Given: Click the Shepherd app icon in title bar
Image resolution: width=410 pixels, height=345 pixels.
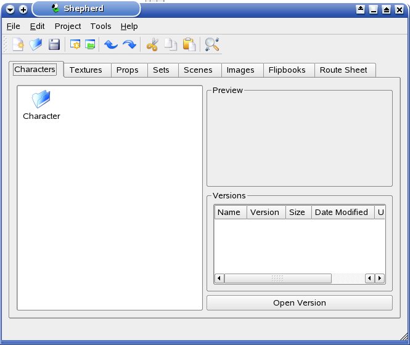Looking at the screenshot, I should pyautogui.click(x=55, y=9).
